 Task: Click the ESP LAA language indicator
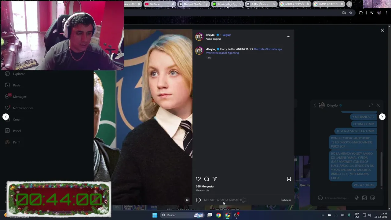(357, 215)
